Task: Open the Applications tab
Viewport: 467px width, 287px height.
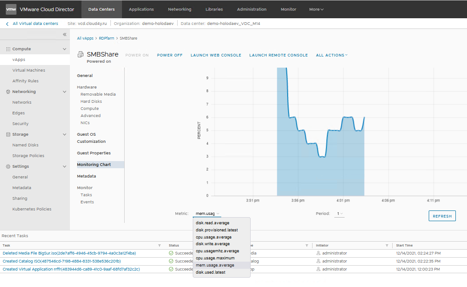Action: point(141,9)
